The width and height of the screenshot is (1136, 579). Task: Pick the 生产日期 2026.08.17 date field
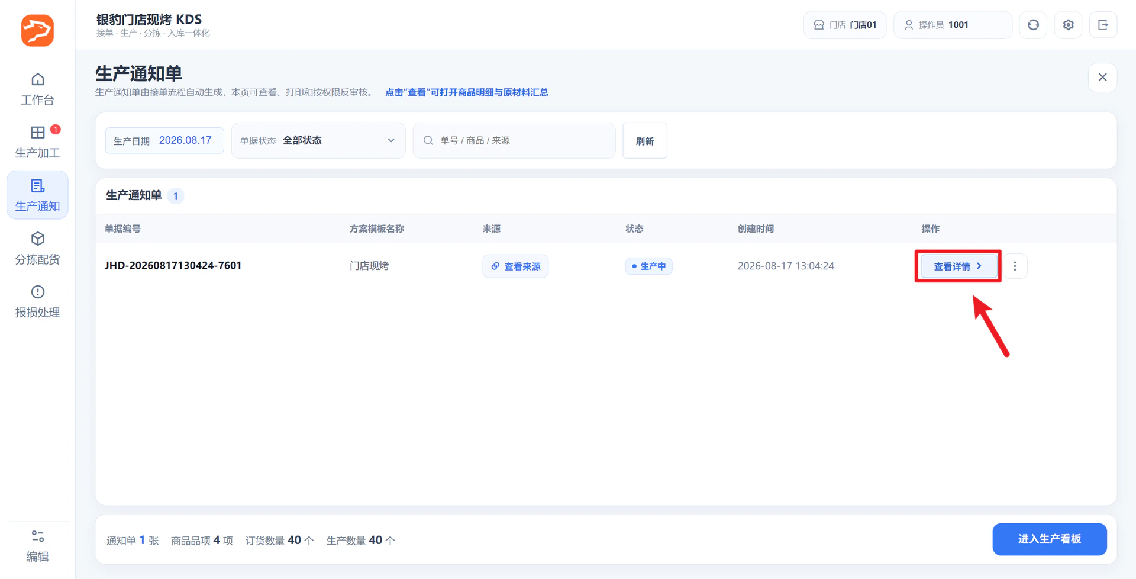coord(164,140)
